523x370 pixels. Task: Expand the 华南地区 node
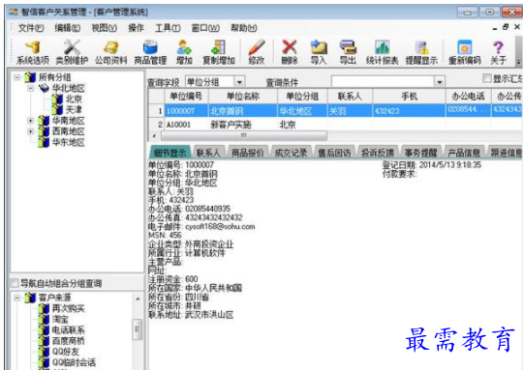click(30, 121)
